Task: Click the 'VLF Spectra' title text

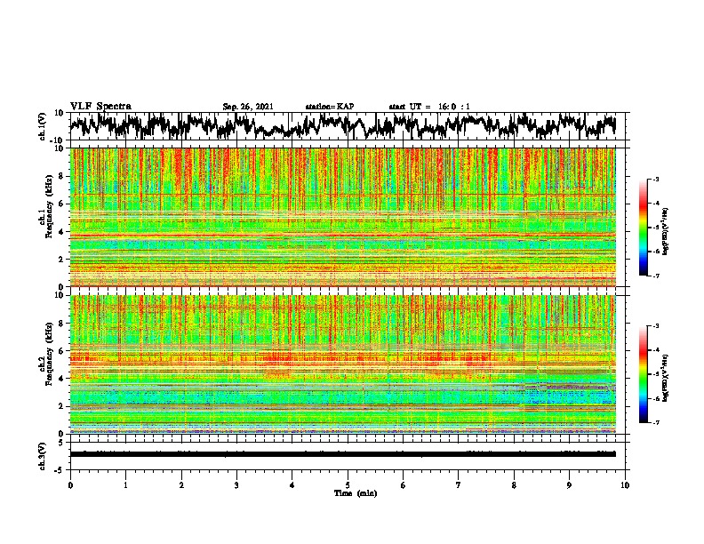Action: click(100, 107)
